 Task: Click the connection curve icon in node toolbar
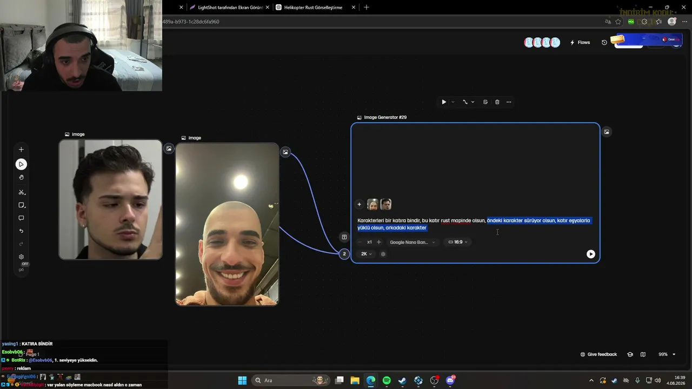click(465, 102)
